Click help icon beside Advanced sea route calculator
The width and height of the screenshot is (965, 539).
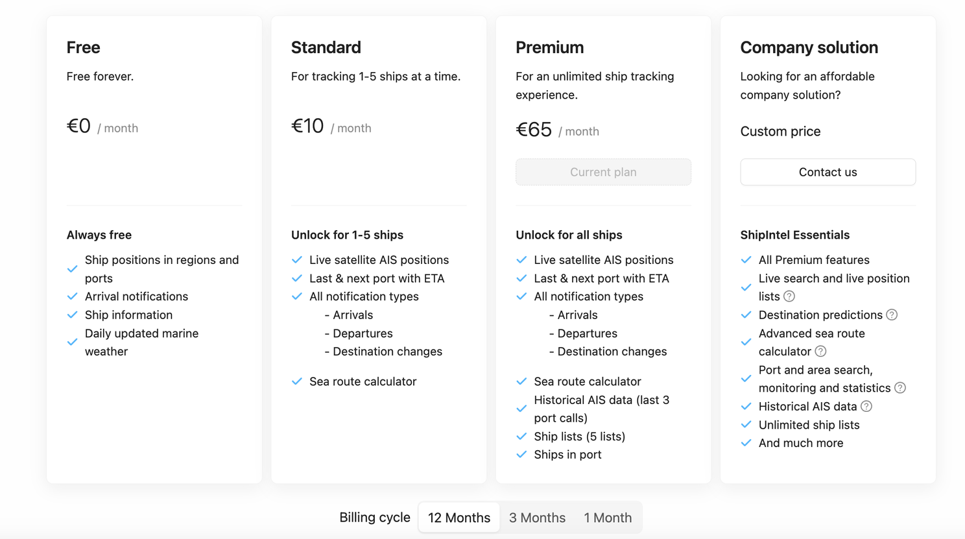(820, 352)
